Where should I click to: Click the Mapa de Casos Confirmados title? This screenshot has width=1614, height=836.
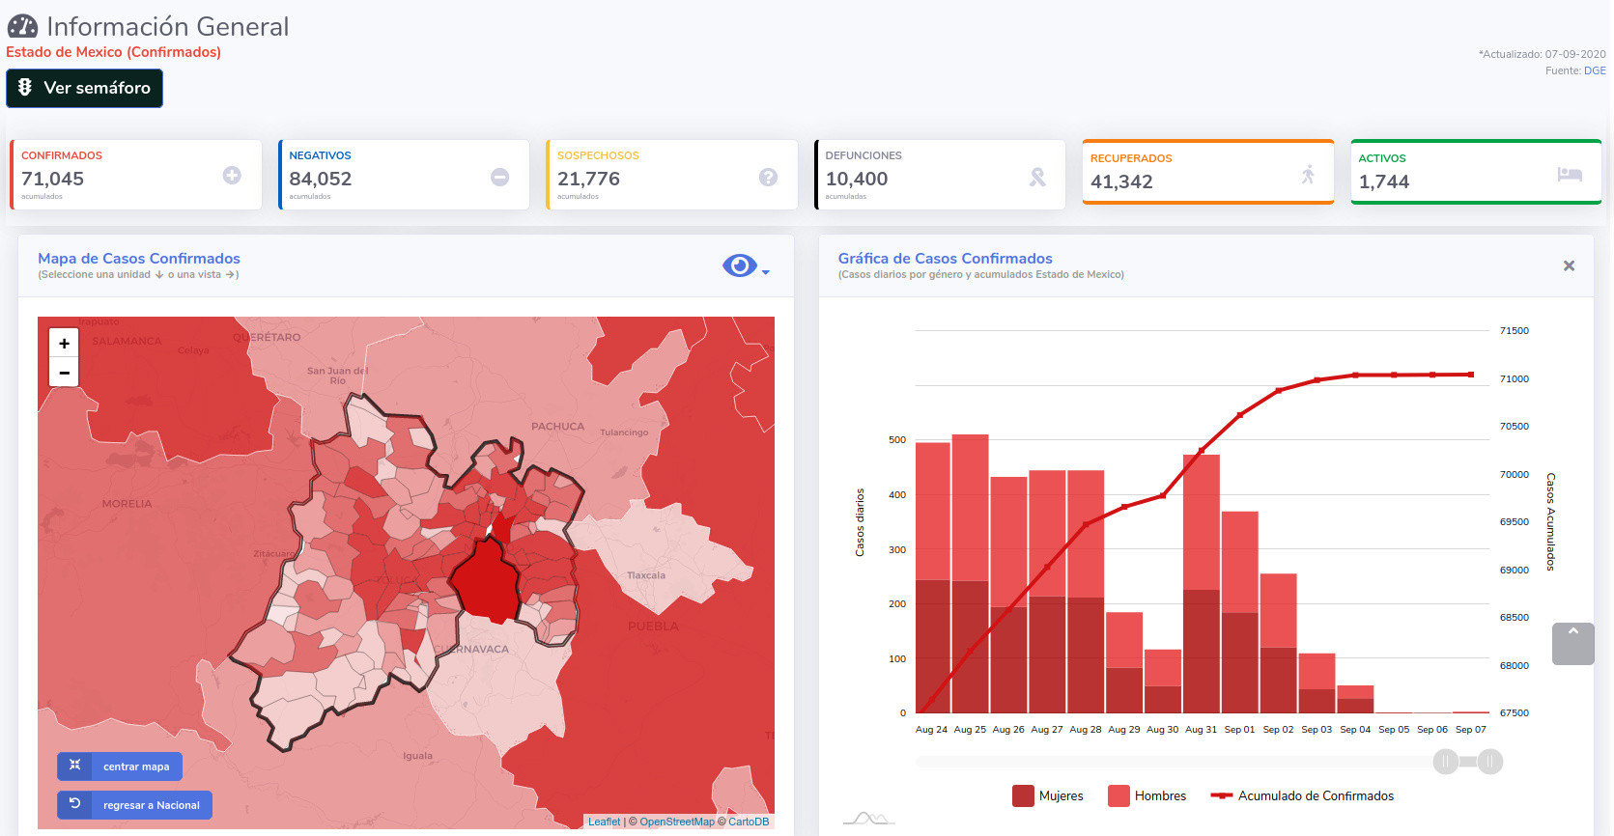pos(139,258)
